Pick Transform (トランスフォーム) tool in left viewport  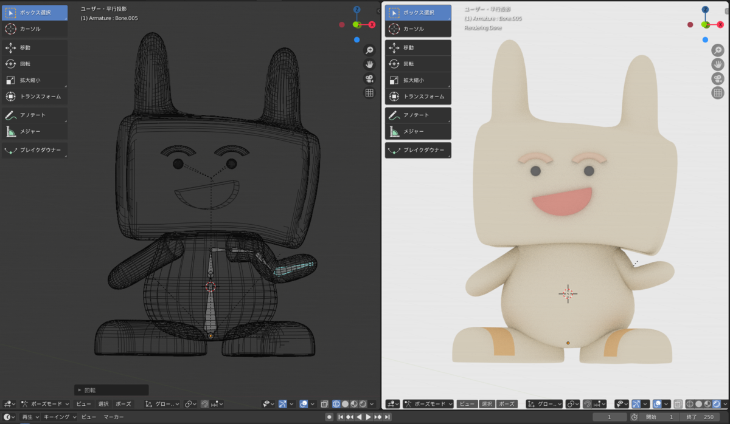pyautogui.click(x=34, y=96)
